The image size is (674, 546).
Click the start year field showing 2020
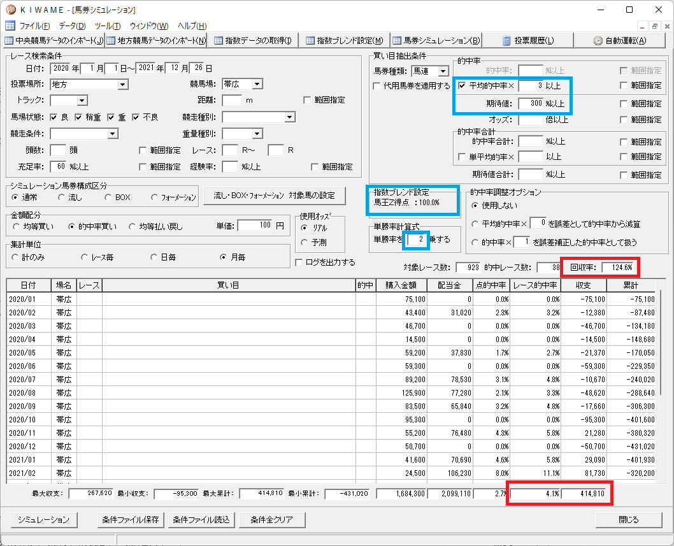tap(60, 68)
